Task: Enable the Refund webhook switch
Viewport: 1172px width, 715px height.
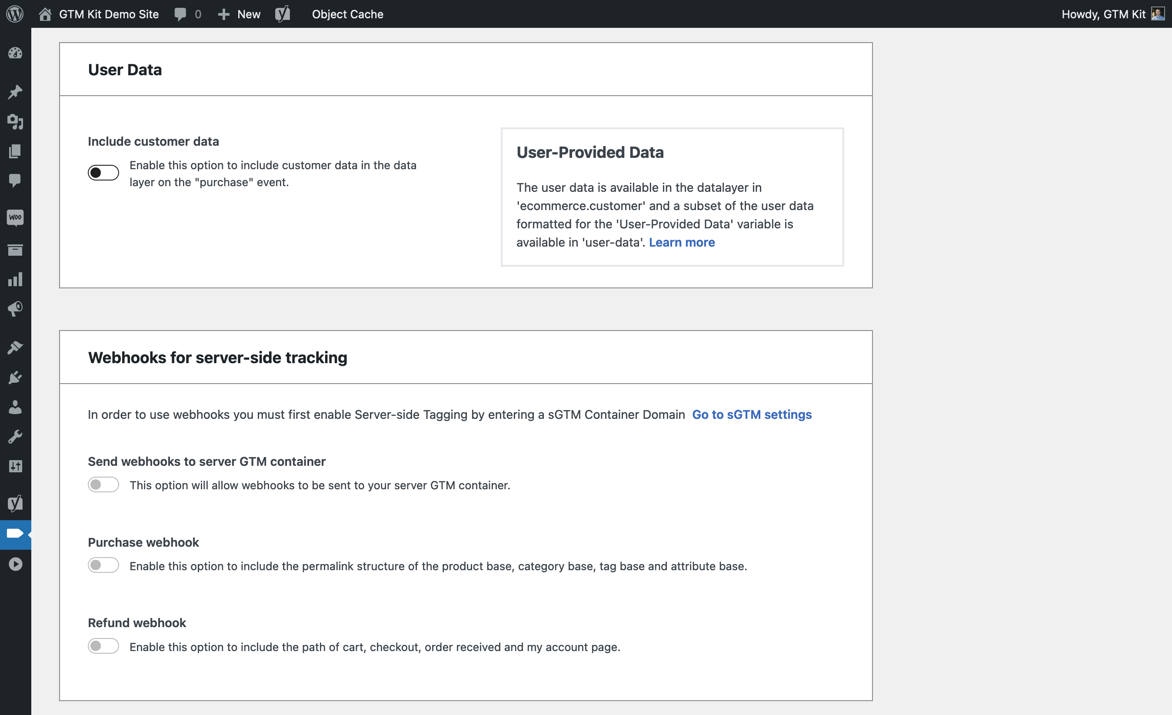Action: tap(103, 646)
